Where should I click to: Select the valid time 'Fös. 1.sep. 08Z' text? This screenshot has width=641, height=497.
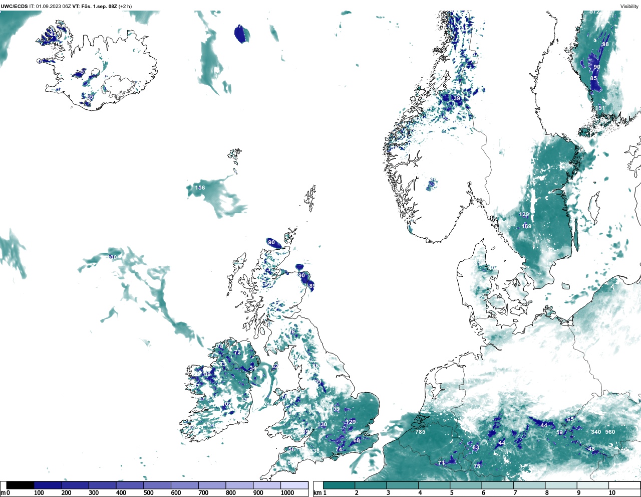[x=99, y=6]
